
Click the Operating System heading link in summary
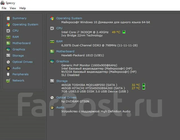[69, 18]
